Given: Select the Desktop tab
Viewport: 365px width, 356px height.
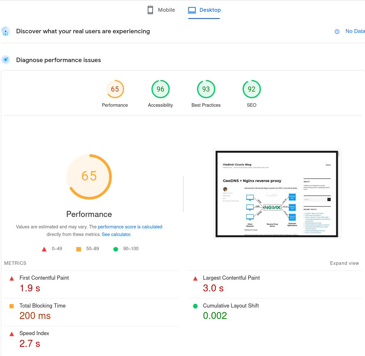Looking at the screenshot, I should pyautogui.click(x=204, y=10).
